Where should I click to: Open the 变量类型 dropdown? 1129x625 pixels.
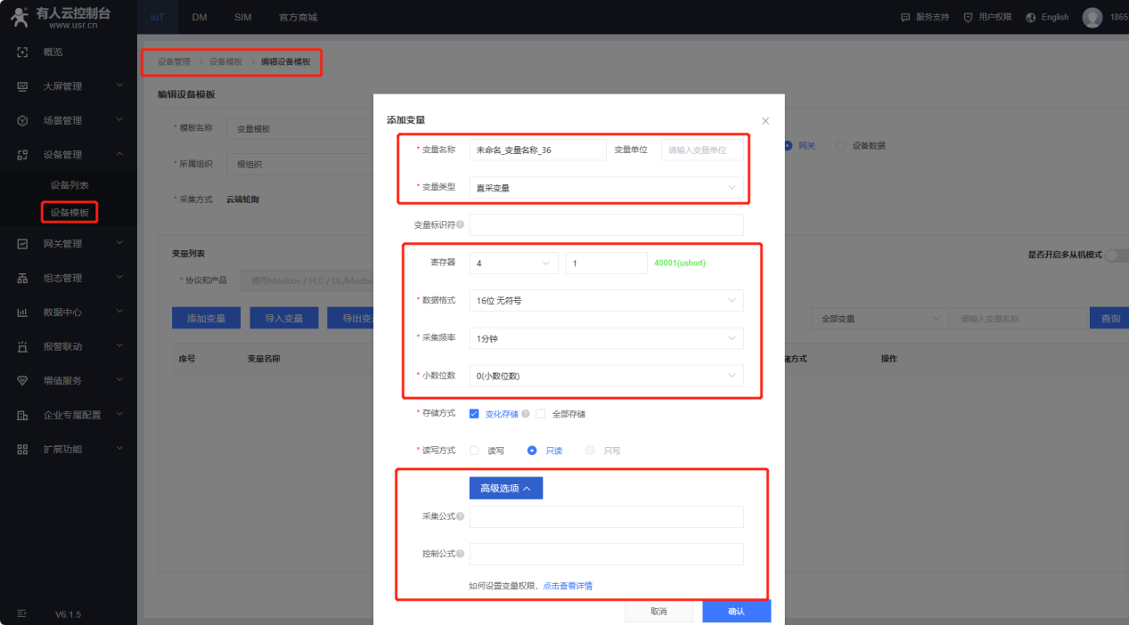(606, 188)
